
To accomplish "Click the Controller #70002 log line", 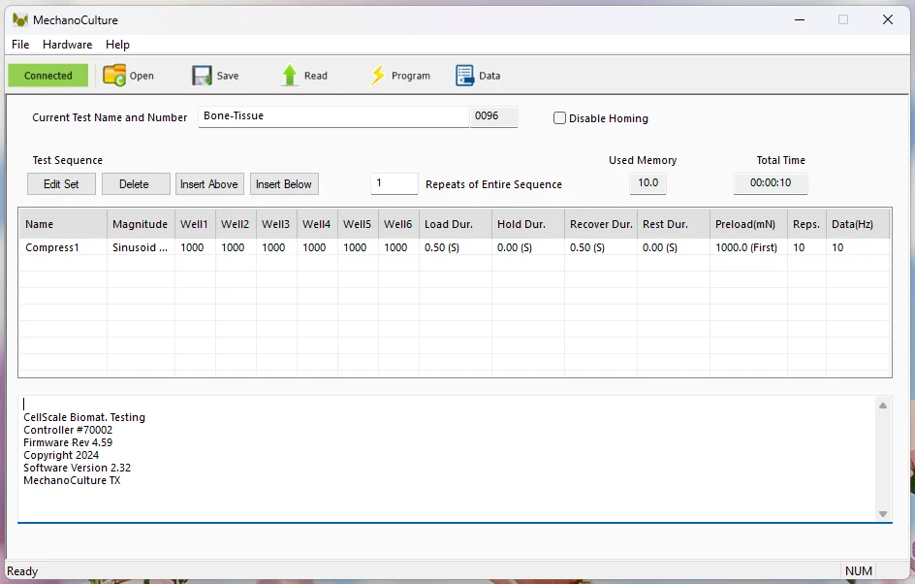I will click(x=68, y=430).
